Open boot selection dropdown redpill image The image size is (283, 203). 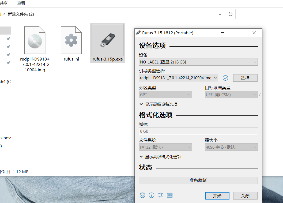pyautogui.click(x=179, y=78)
